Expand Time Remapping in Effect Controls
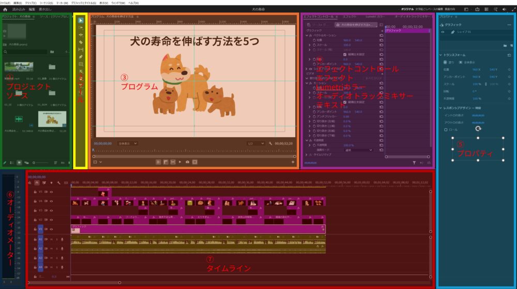Viewport: 517px width, 289px height. coord(307,155)
